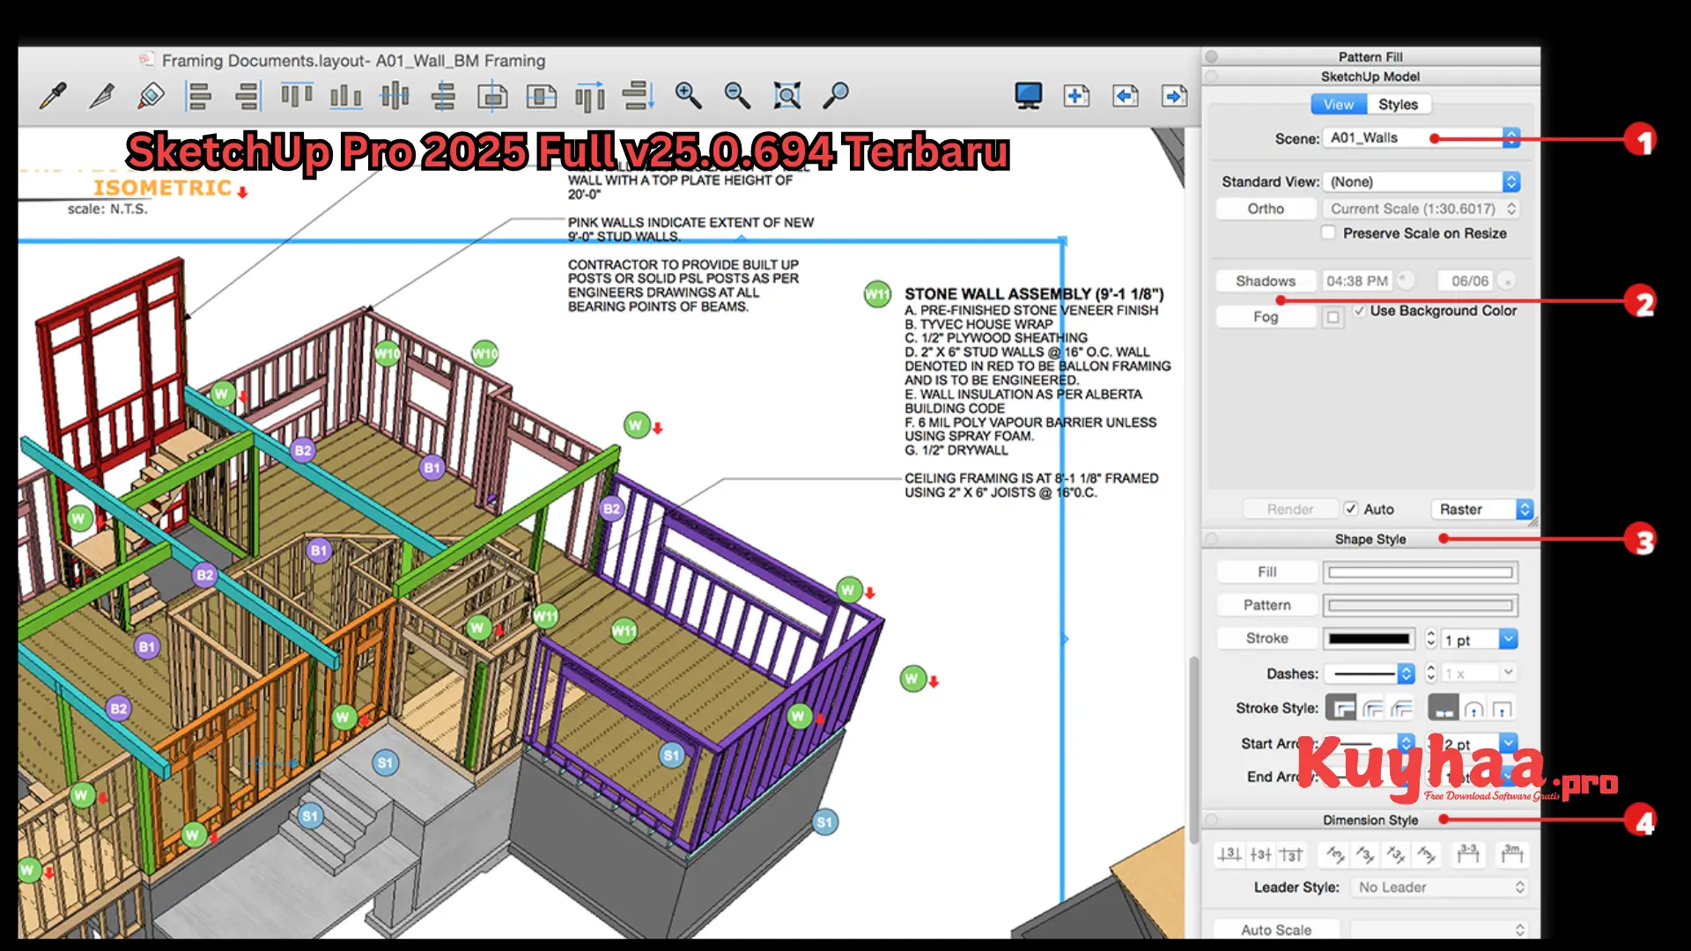Image resolution: width=1691 pixels, height=951 pixels.
Task: Toggle the Auto render checkbox
Action: [1351, 509]
